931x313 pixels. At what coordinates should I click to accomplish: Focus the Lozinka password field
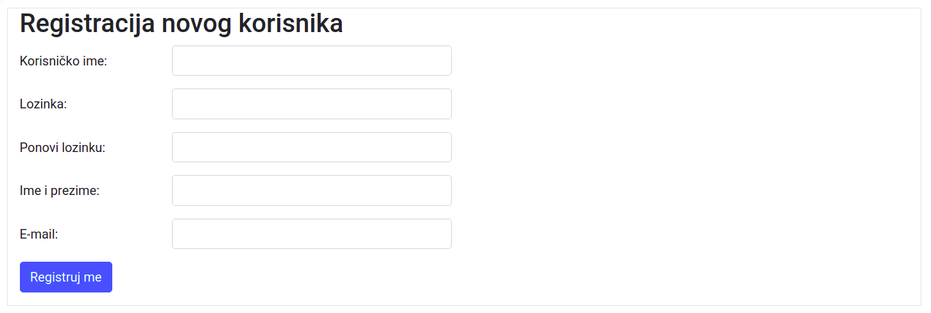point(311,104)
